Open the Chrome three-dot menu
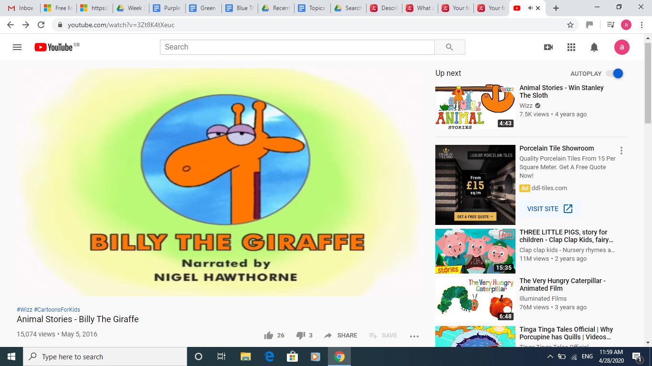 pos(641,25)
